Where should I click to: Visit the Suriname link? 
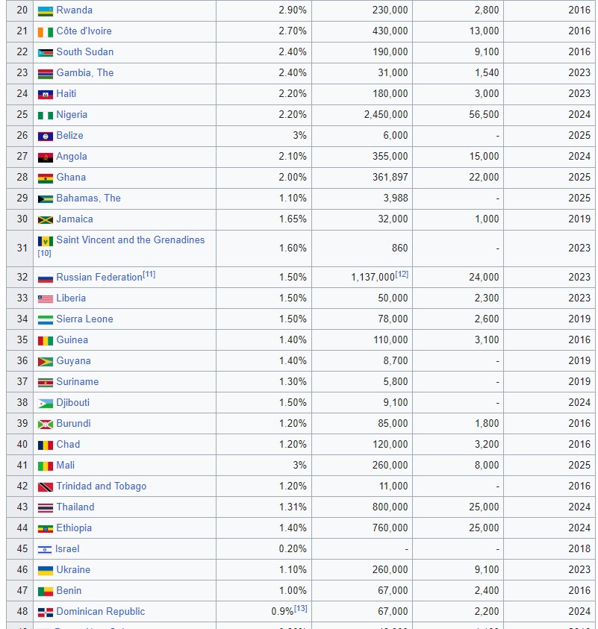tap(78, 381)
